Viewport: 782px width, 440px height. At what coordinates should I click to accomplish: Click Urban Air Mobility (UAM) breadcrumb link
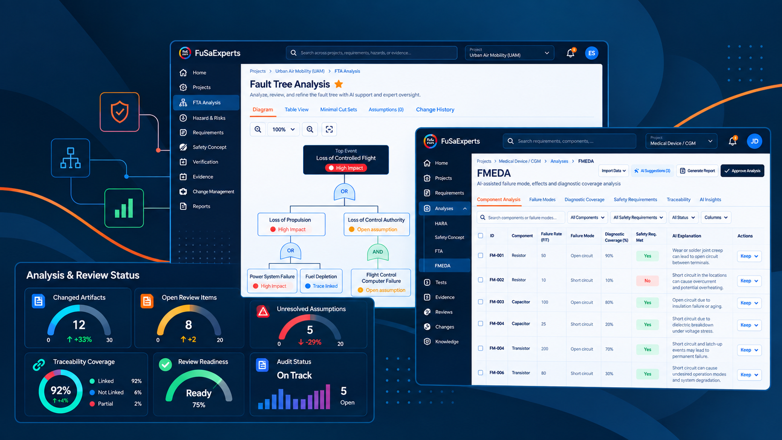[300, 71]
